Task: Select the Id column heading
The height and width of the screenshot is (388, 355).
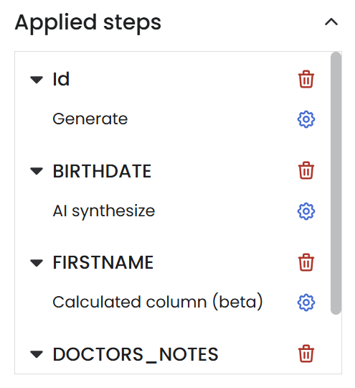Action: pos(61,79)
